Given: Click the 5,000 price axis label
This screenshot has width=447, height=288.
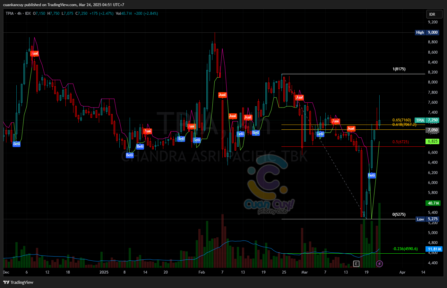Looking at the screenshot, I should pos(433,233).
